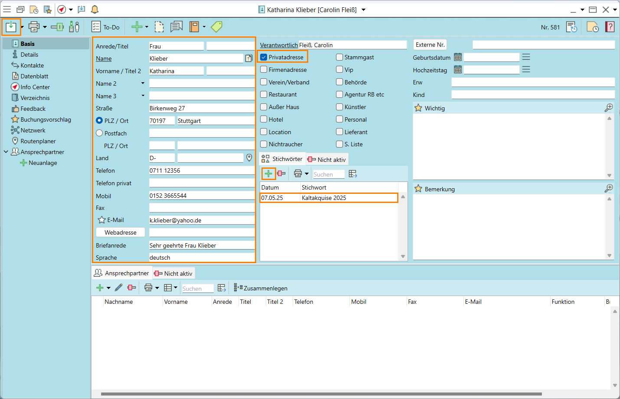Image resolution: width=620 pixels, height=399 pixels.
Task: Click the green tag icon in toolbar
Action: click(x=216, y=27)
